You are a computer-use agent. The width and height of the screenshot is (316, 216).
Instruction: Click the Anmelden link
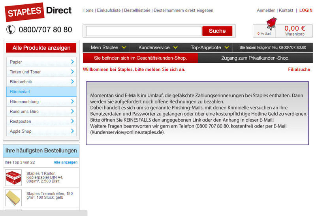pos(266,10)
